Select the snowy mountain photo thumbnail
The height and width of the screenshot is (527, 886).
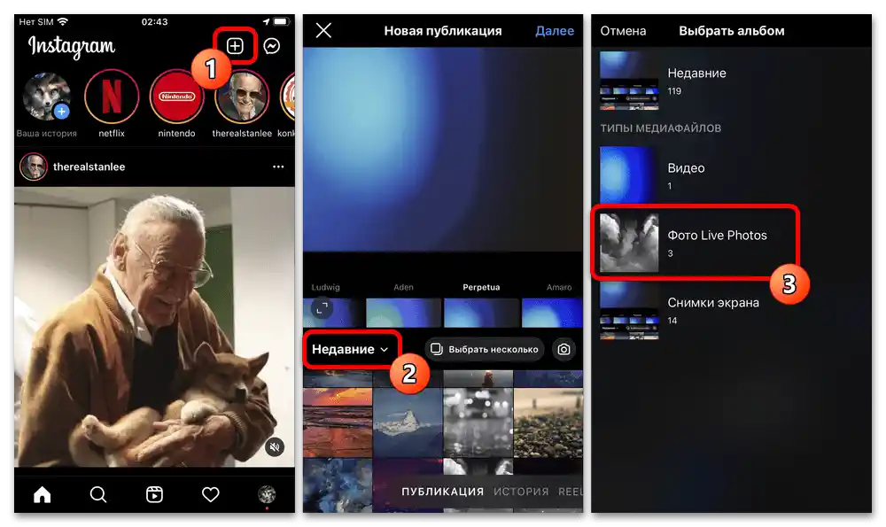[x=408, y=422]
